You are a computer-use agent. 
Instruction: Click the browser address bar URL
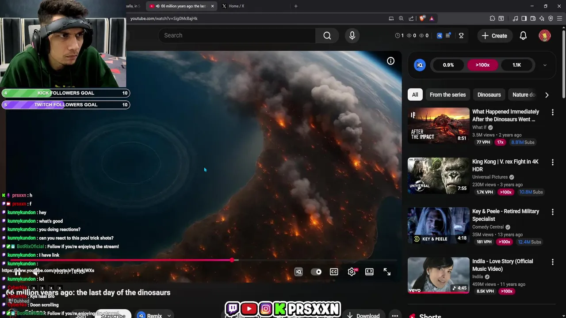click(164, 19)
